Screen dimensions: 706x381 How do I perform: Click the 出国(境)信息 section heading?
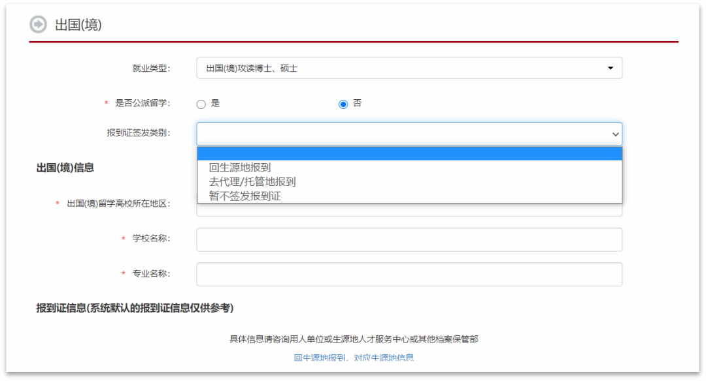tap(65, 168)
